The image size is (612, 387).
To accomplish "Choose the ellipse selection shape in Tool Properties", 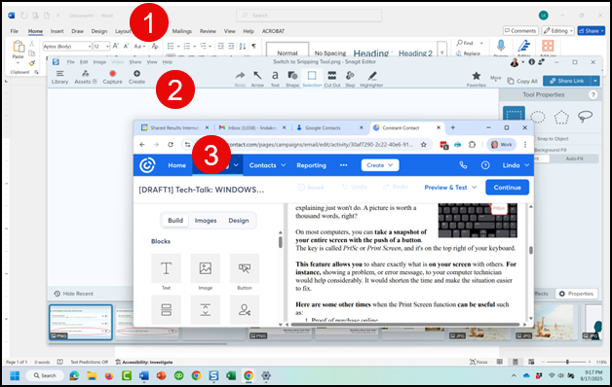I will tap(538, 117).
